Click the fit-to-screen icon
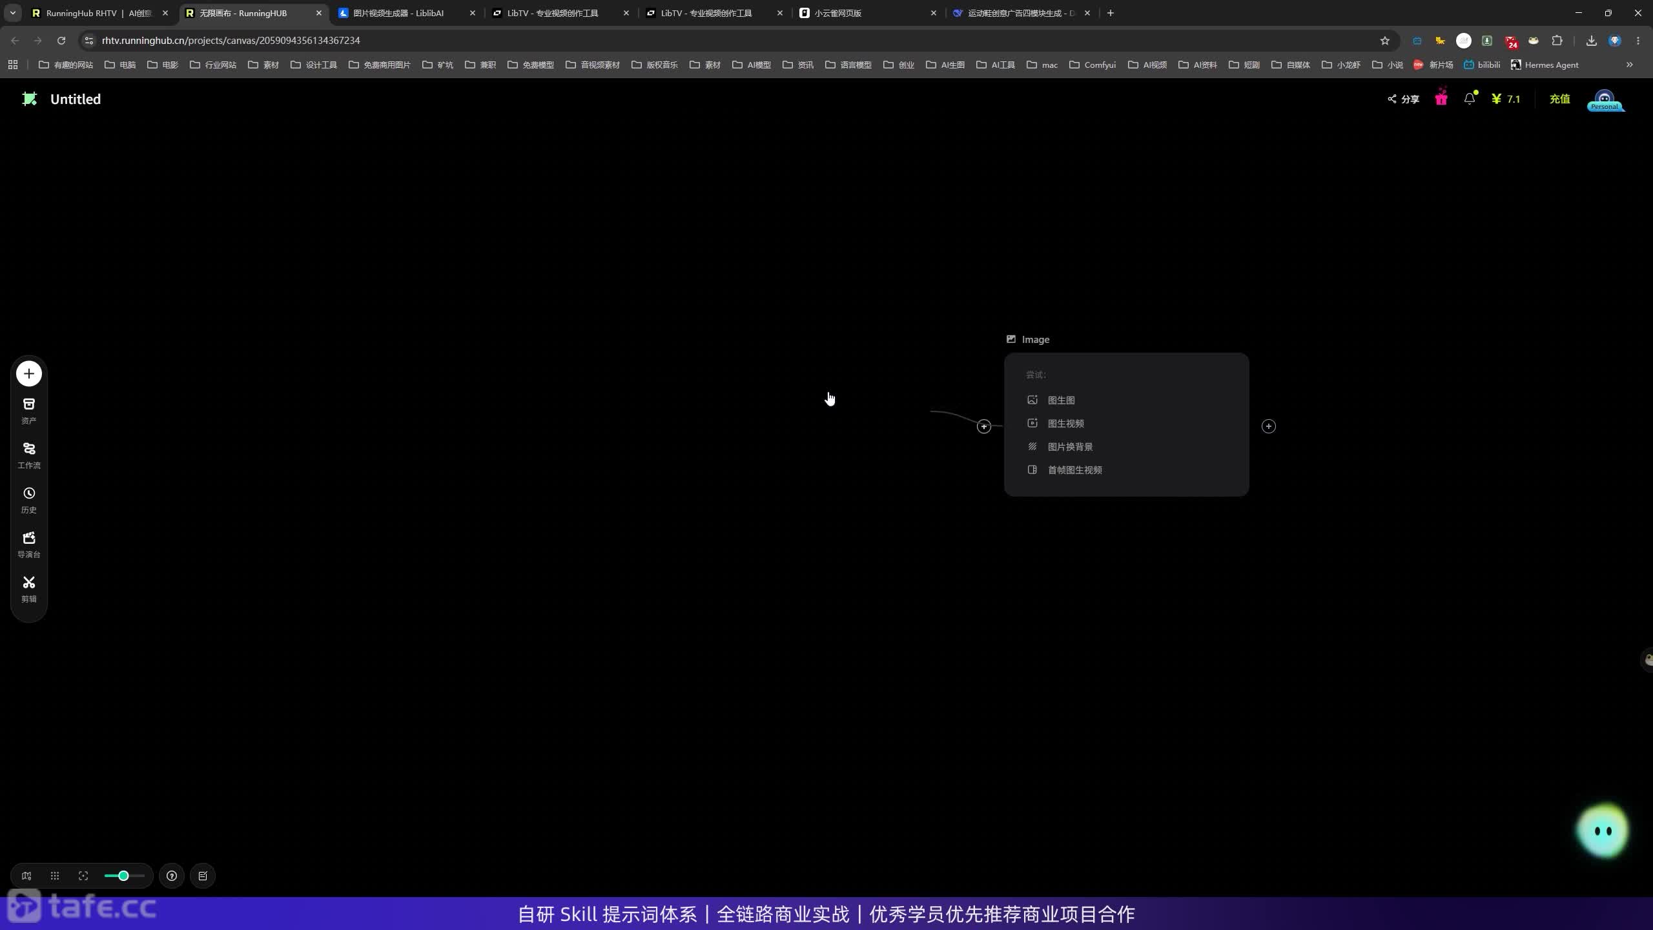 click(x=83, y=876)
